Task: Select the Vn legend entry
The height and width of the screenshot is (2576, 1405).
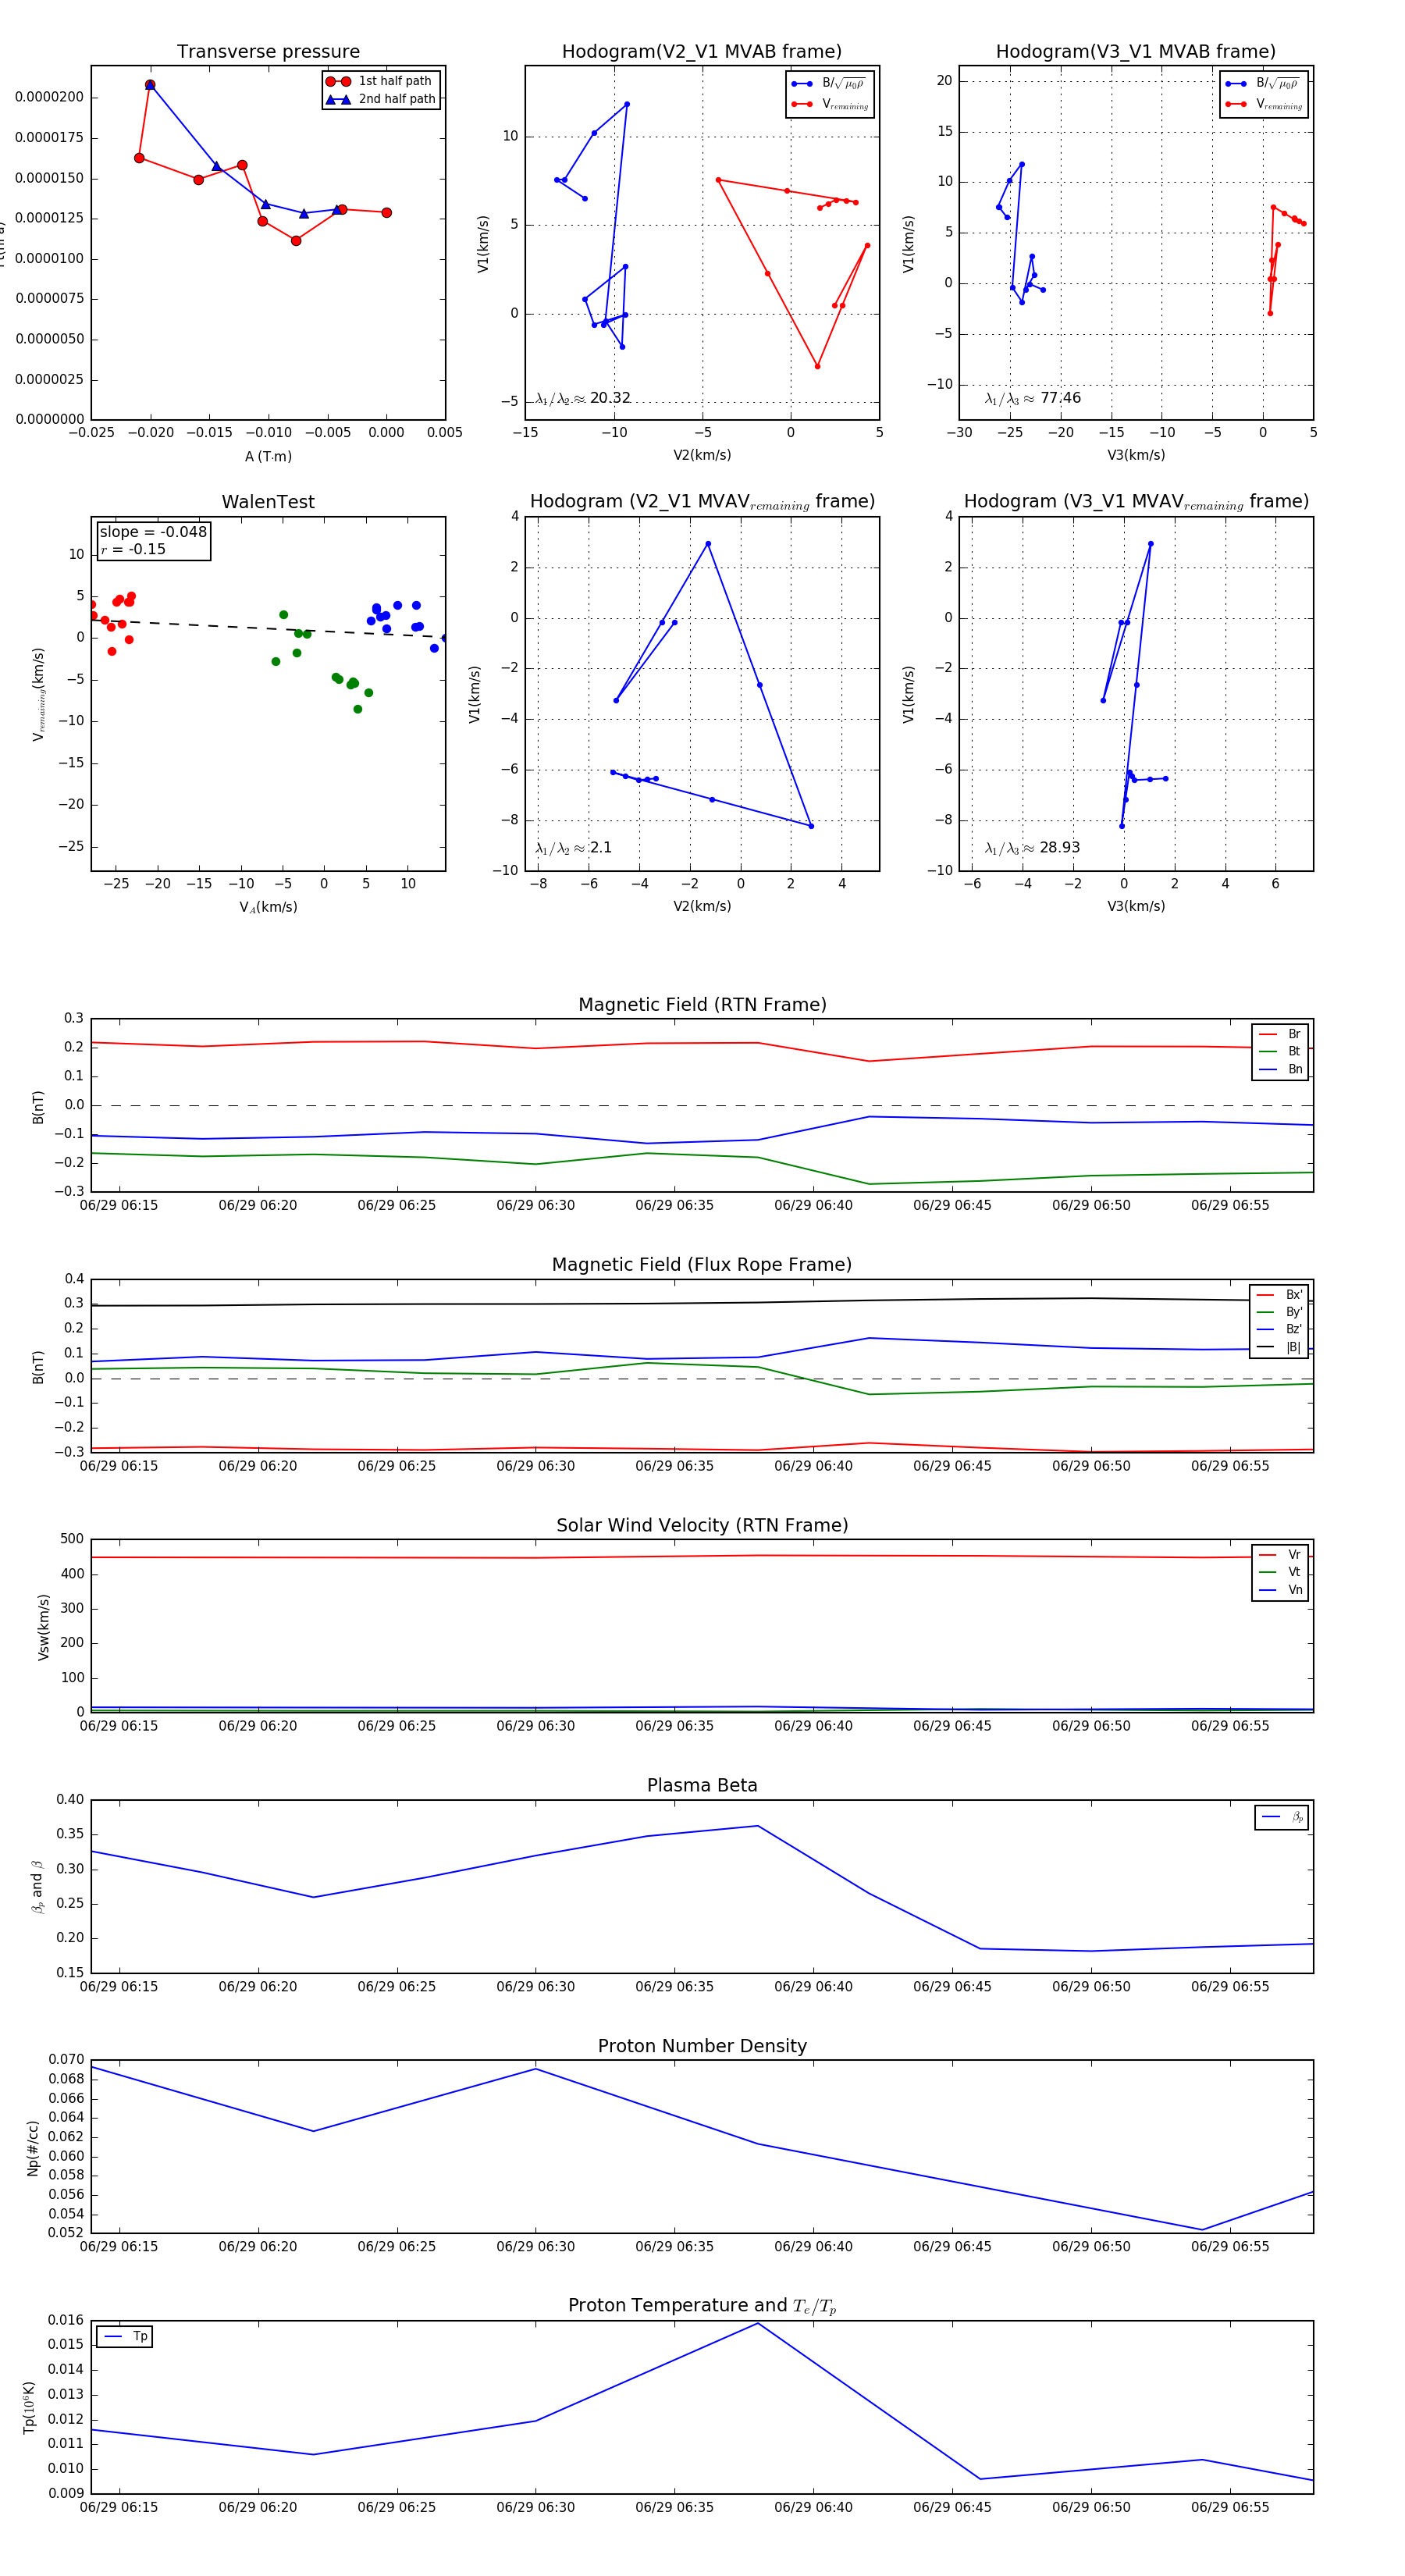Action: point(1280,1590)
